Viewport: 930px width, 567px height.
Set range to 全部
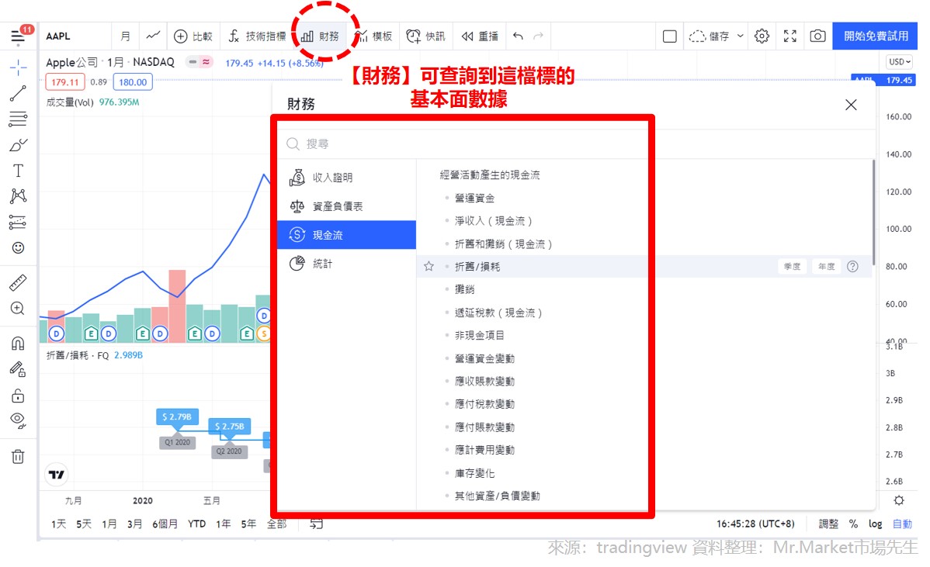276,524
